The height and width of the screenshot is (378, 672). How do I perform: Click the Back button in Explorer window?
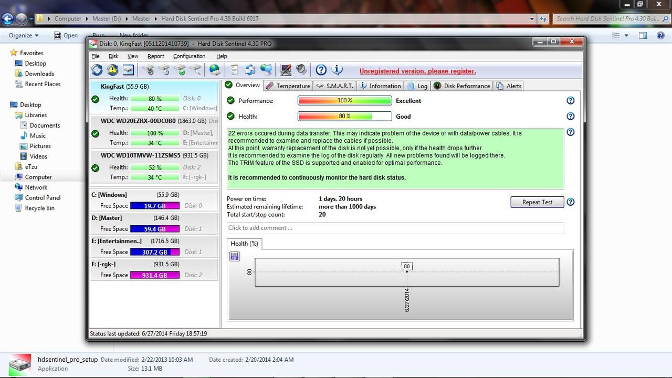point(7,19)
